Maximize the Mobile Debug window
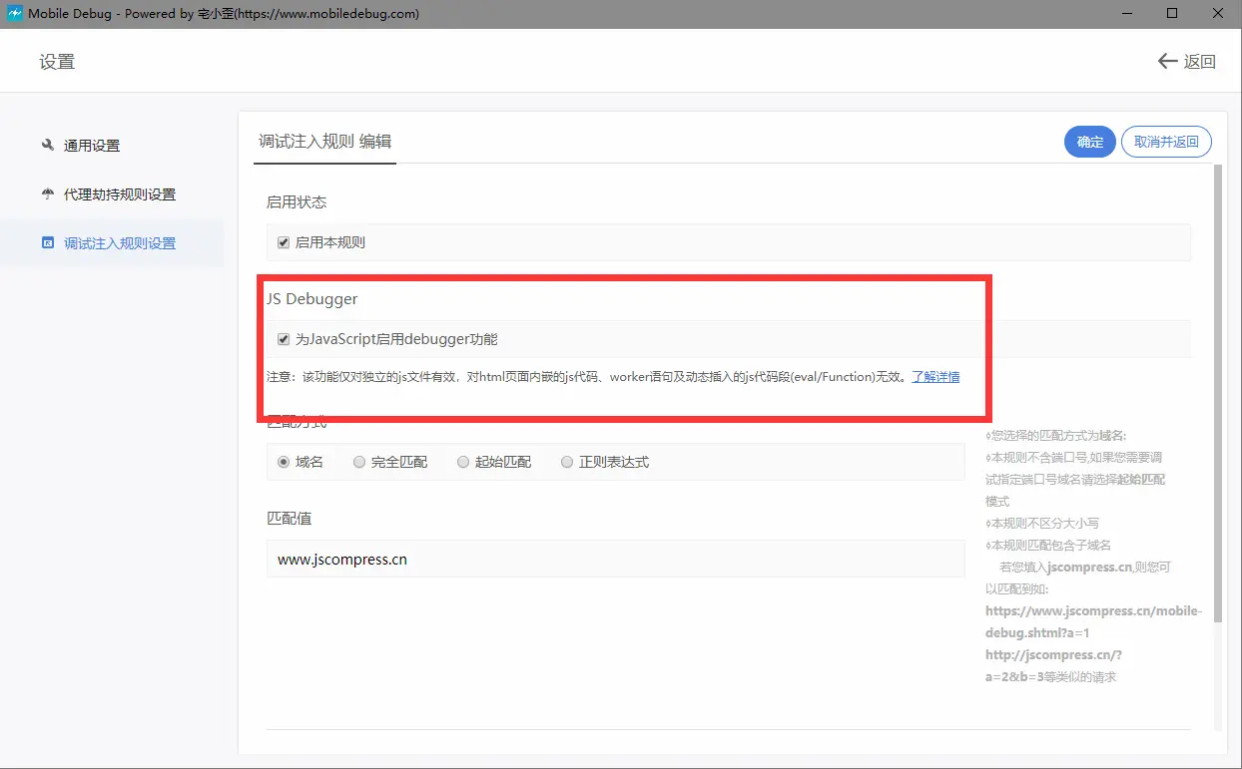 (1172, 14)
